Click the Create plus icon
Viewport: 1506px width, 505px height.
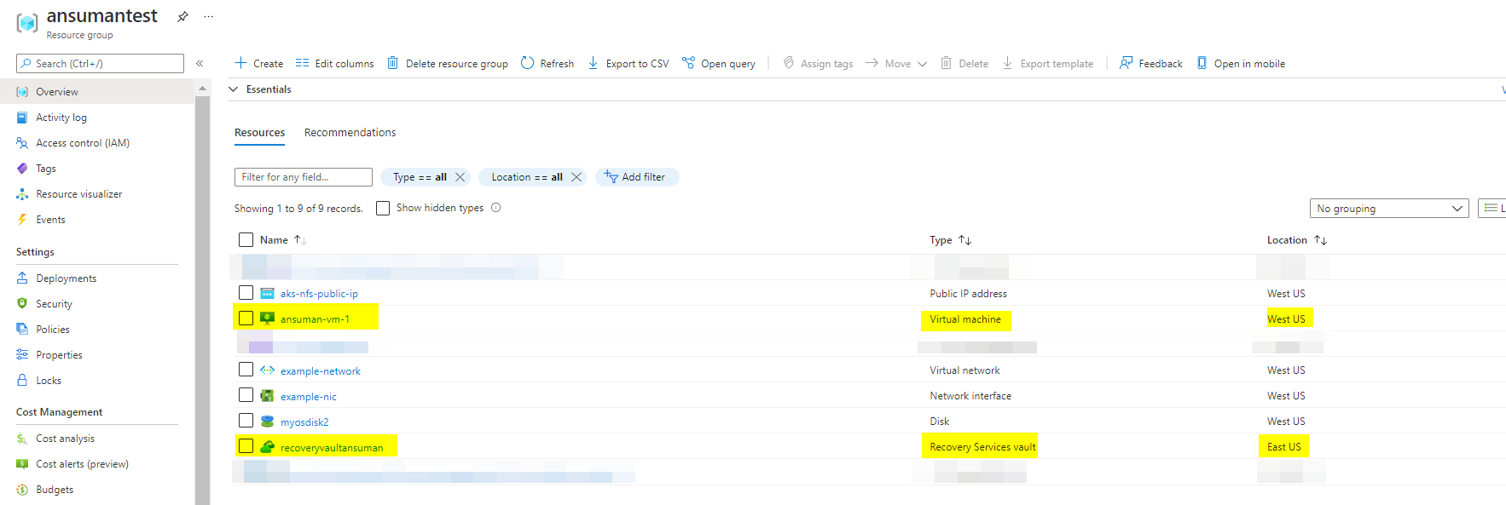pos(240,63)
